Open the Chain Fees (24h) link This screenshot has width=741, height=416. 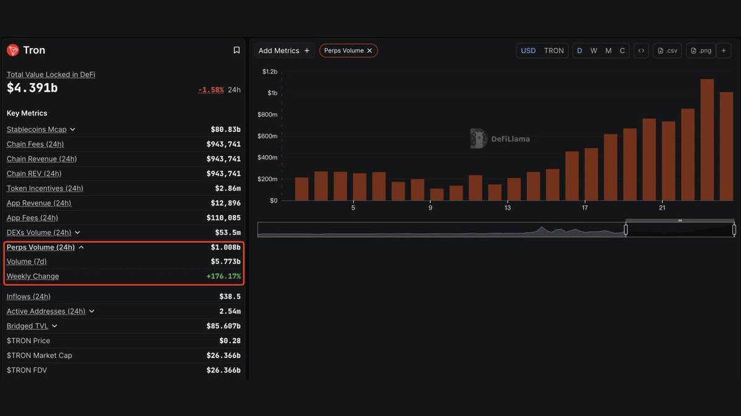coord(35,144)
